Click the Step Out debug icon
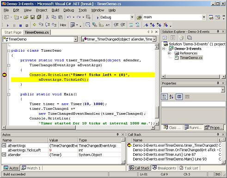The width and height of the screenshot is (227, 178). (x=54, y=25)
